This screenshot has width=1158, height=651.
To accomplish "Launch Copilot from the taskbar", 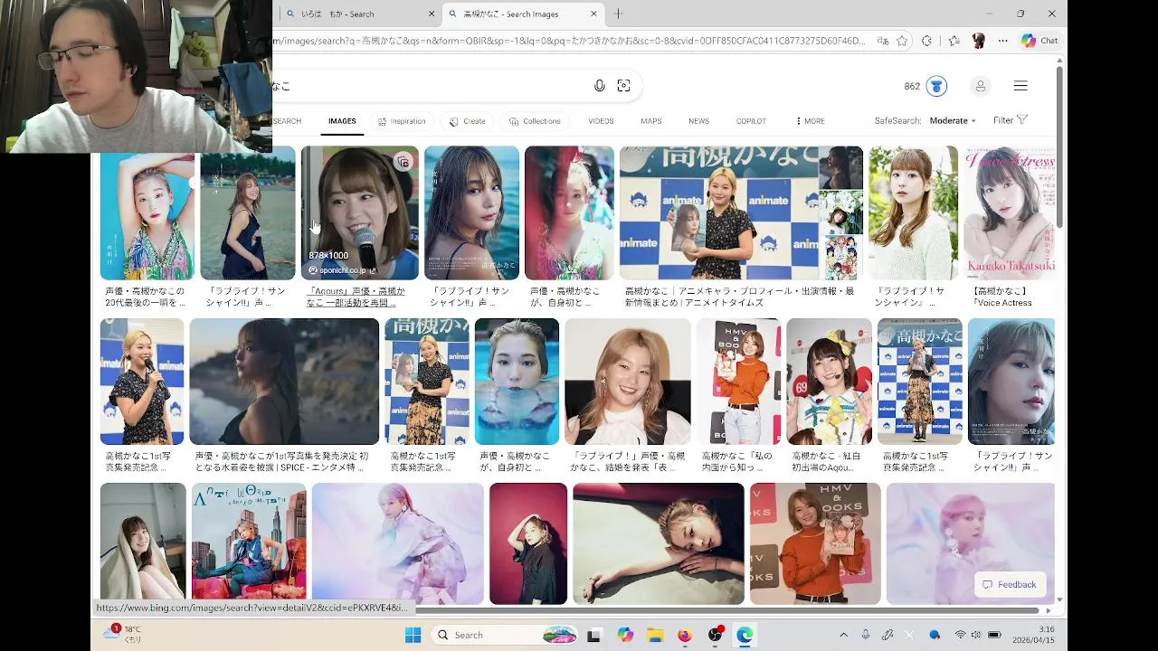I will pyautogui.click(x=625, y=635).
